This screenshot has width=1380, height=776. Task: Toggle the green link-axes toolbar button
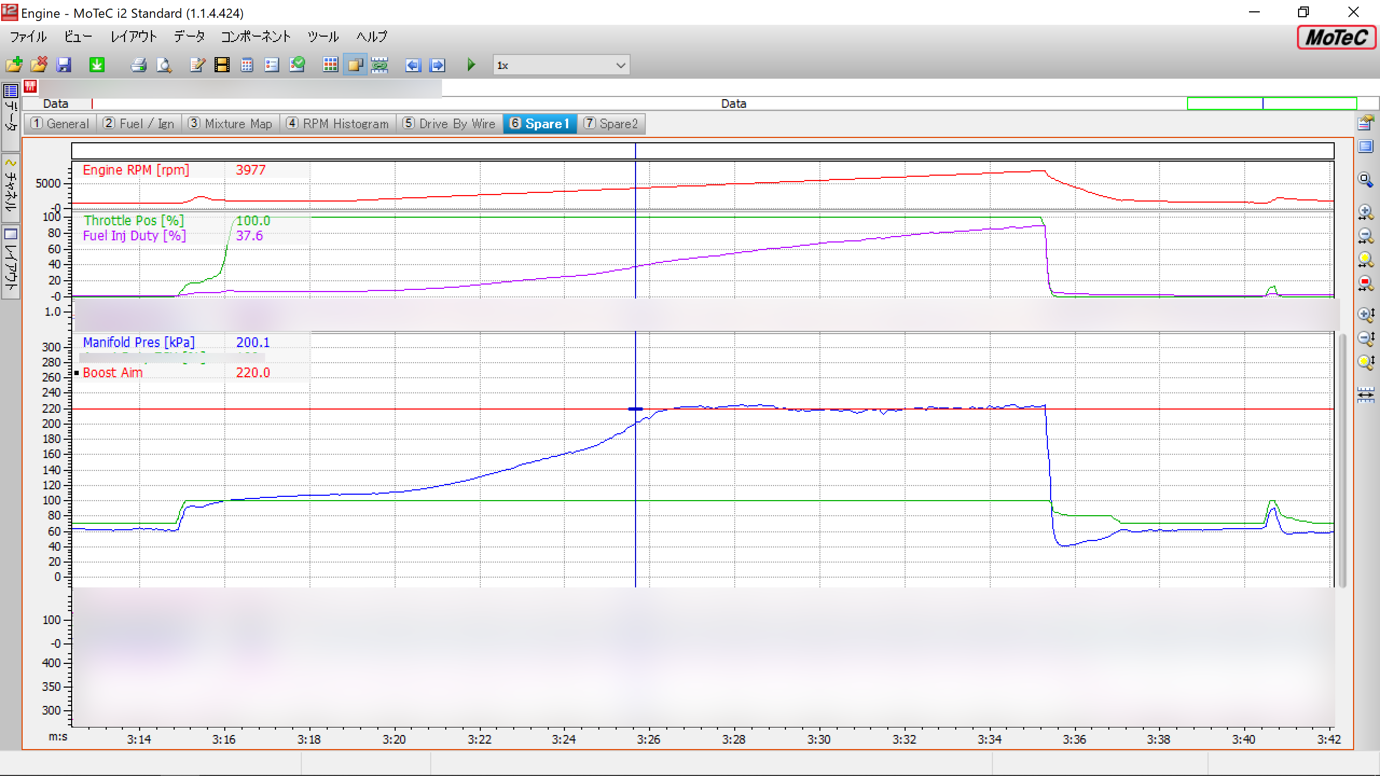380,65
